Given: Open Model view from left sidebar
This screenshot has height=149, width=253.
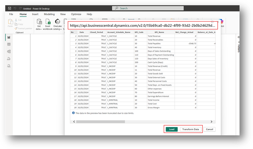Looking at the screenshot, I should click(x=9, y=52).
